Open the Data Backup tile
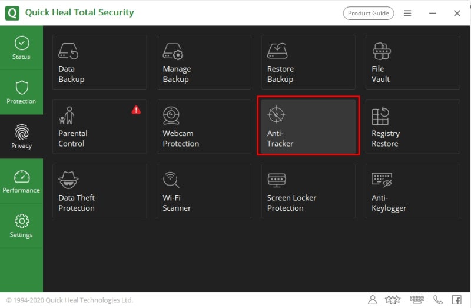Screen dimensions: 471x308 (x=99, y=62)
